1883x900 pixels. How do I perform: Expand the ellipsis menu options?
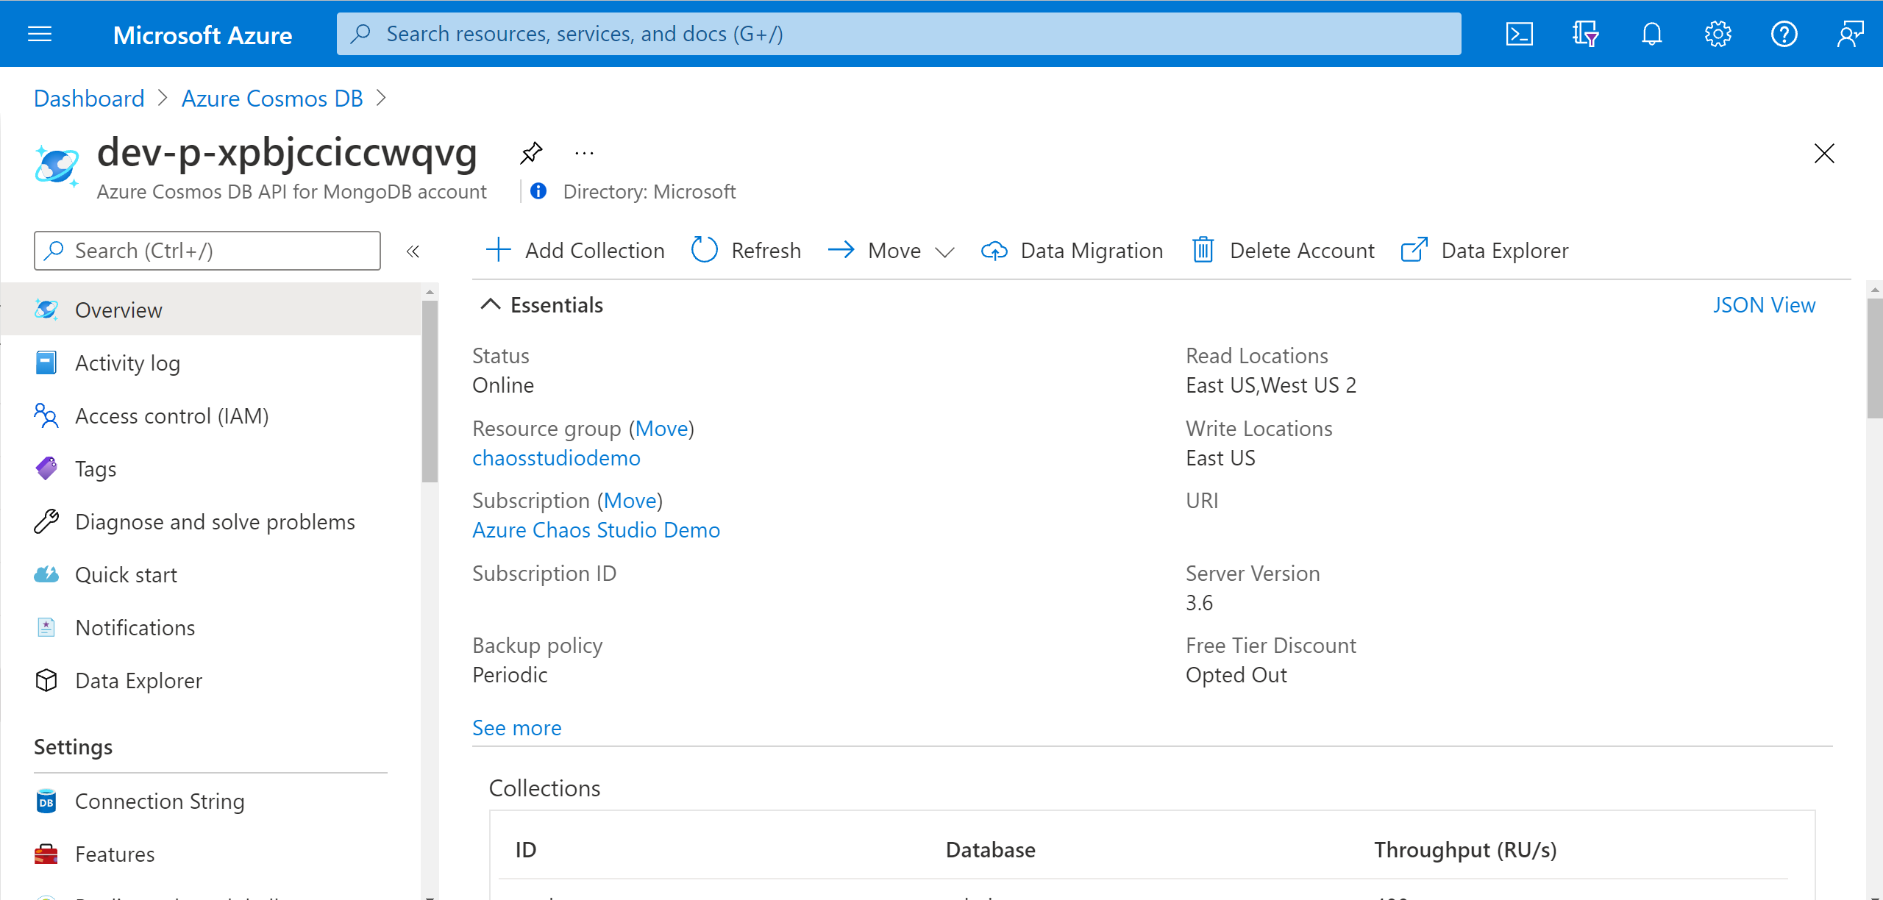pos(586,152)
